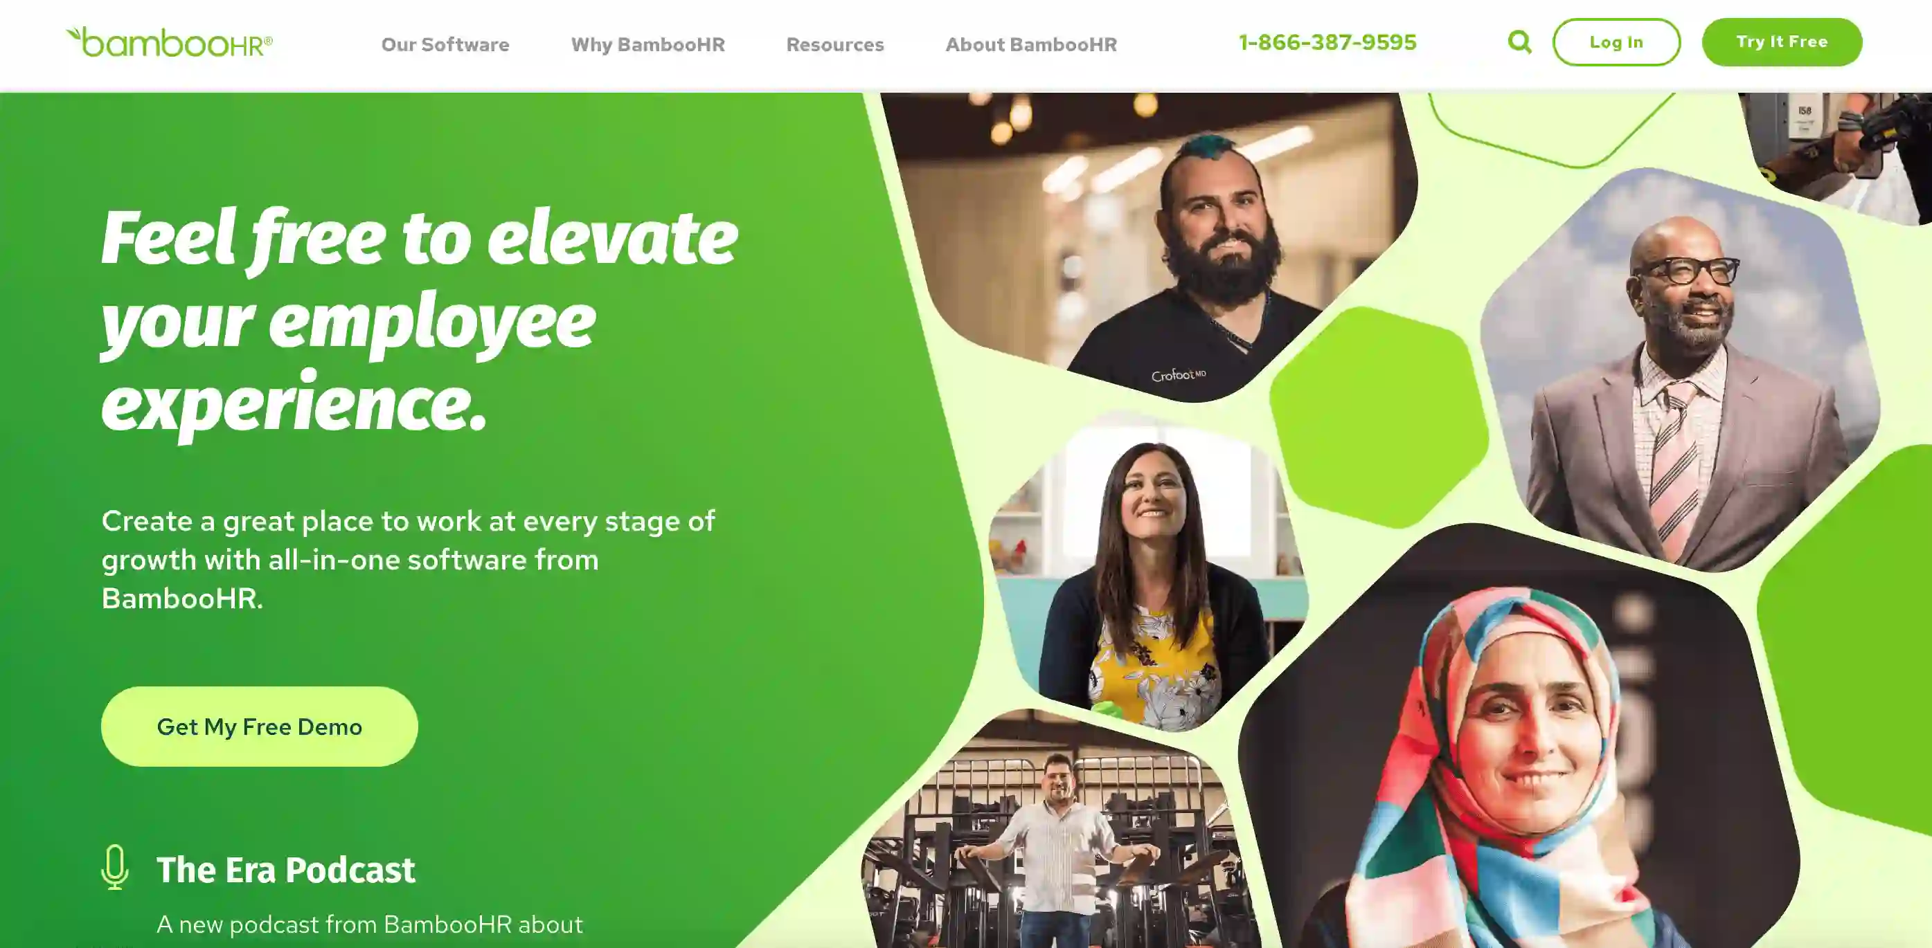Select About BambooHR in the navigation

1031,44
